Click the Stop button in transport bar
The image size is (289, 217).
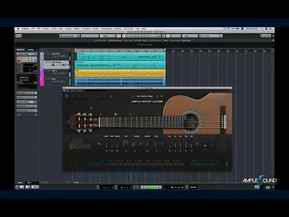[149, 187]
